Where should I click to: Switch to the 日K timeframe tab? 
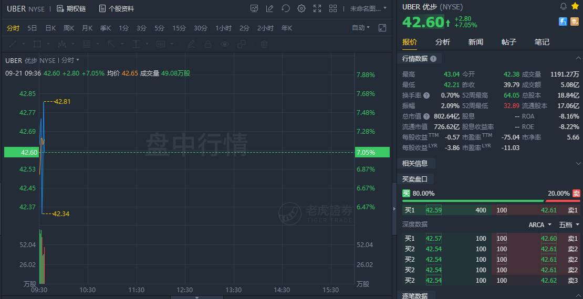coord(50,28)
